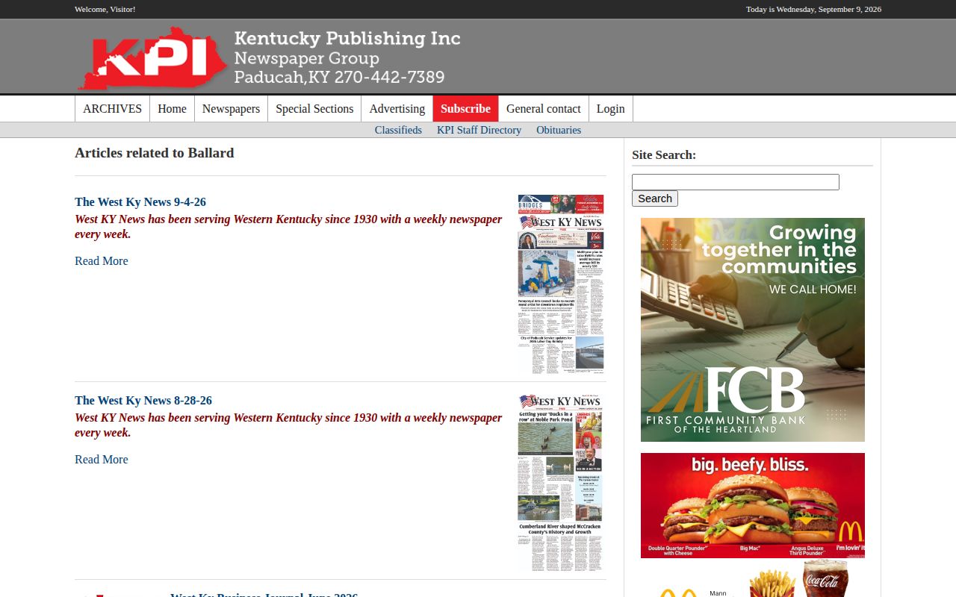Screen dimensions: 956x597
Task: Open the ARCHIVES menu item
Action: [112, 109]
